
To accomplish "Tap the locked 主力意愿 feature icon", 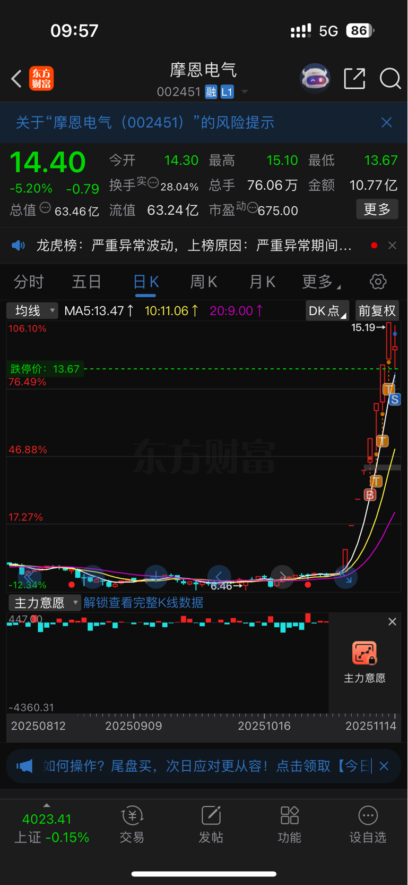I will pos(364,653).
